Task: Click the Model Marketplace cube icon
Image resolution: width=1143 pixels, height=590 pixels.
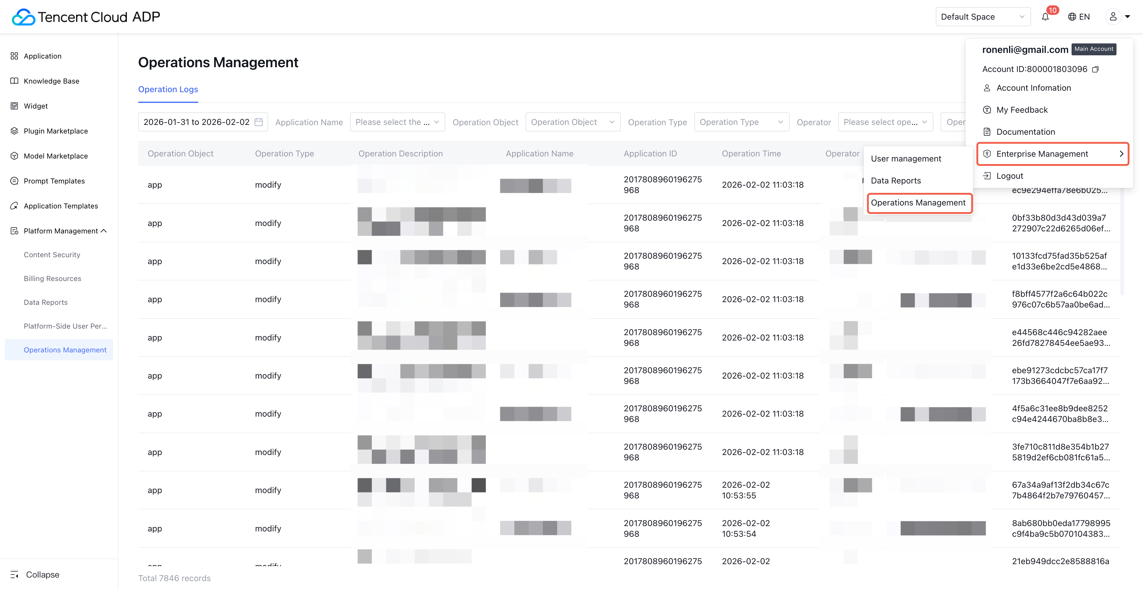Action: tap(14, 156)
